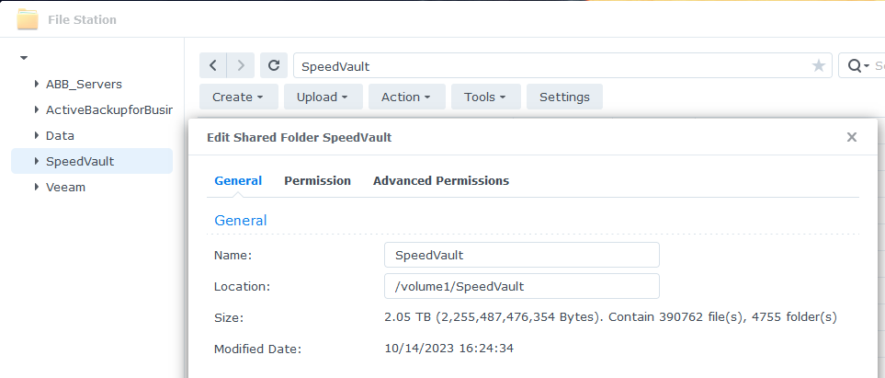Refresh the SpeedVault folder listing
Image resolution: width=885 pixels, height=378 pixels.
tap(274, 65)
